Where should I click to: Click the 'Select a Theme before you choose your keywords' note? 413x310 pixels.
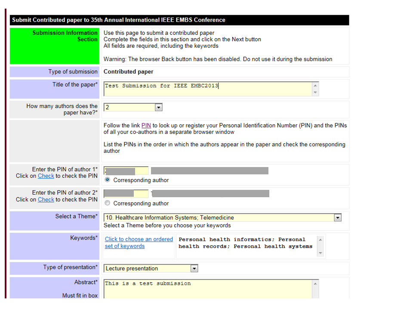[x=167, y=225]
